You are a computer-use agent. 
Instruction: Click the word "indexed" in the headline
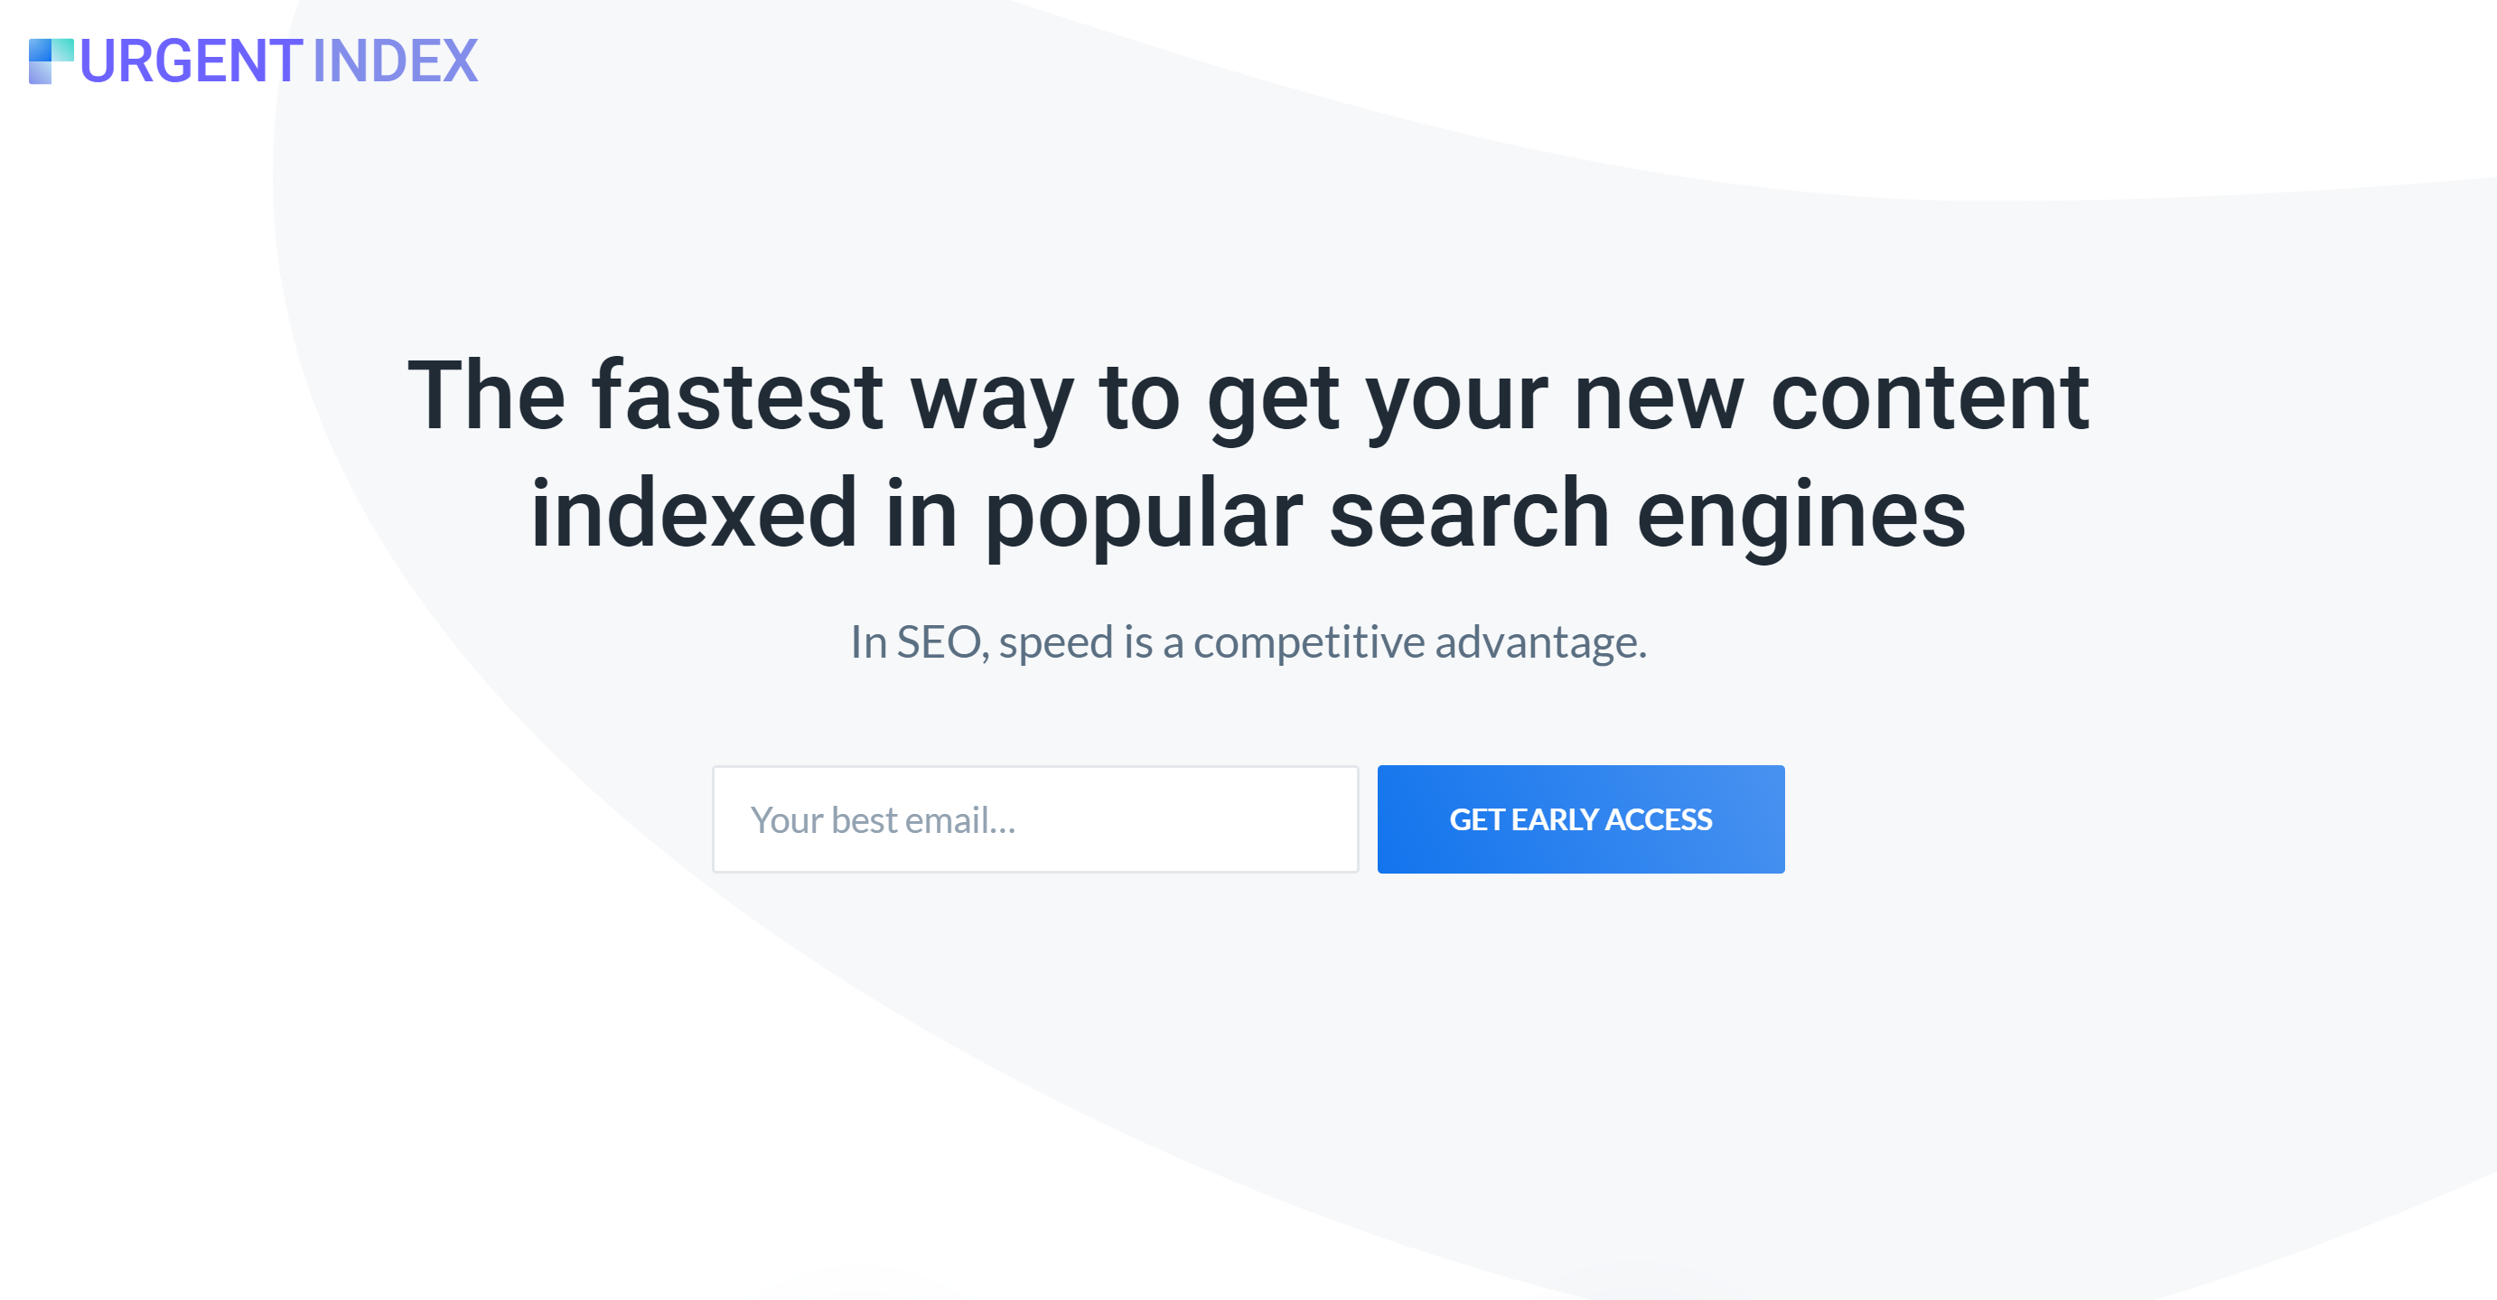693,514
